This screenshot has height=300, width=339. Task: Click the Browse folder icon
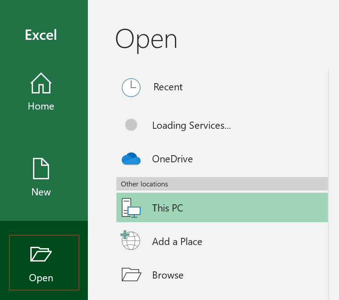[131, 275]
